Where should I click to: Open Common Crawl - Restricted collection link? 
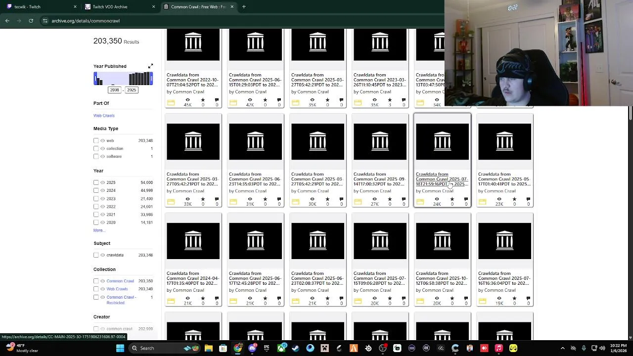(121, 300)
